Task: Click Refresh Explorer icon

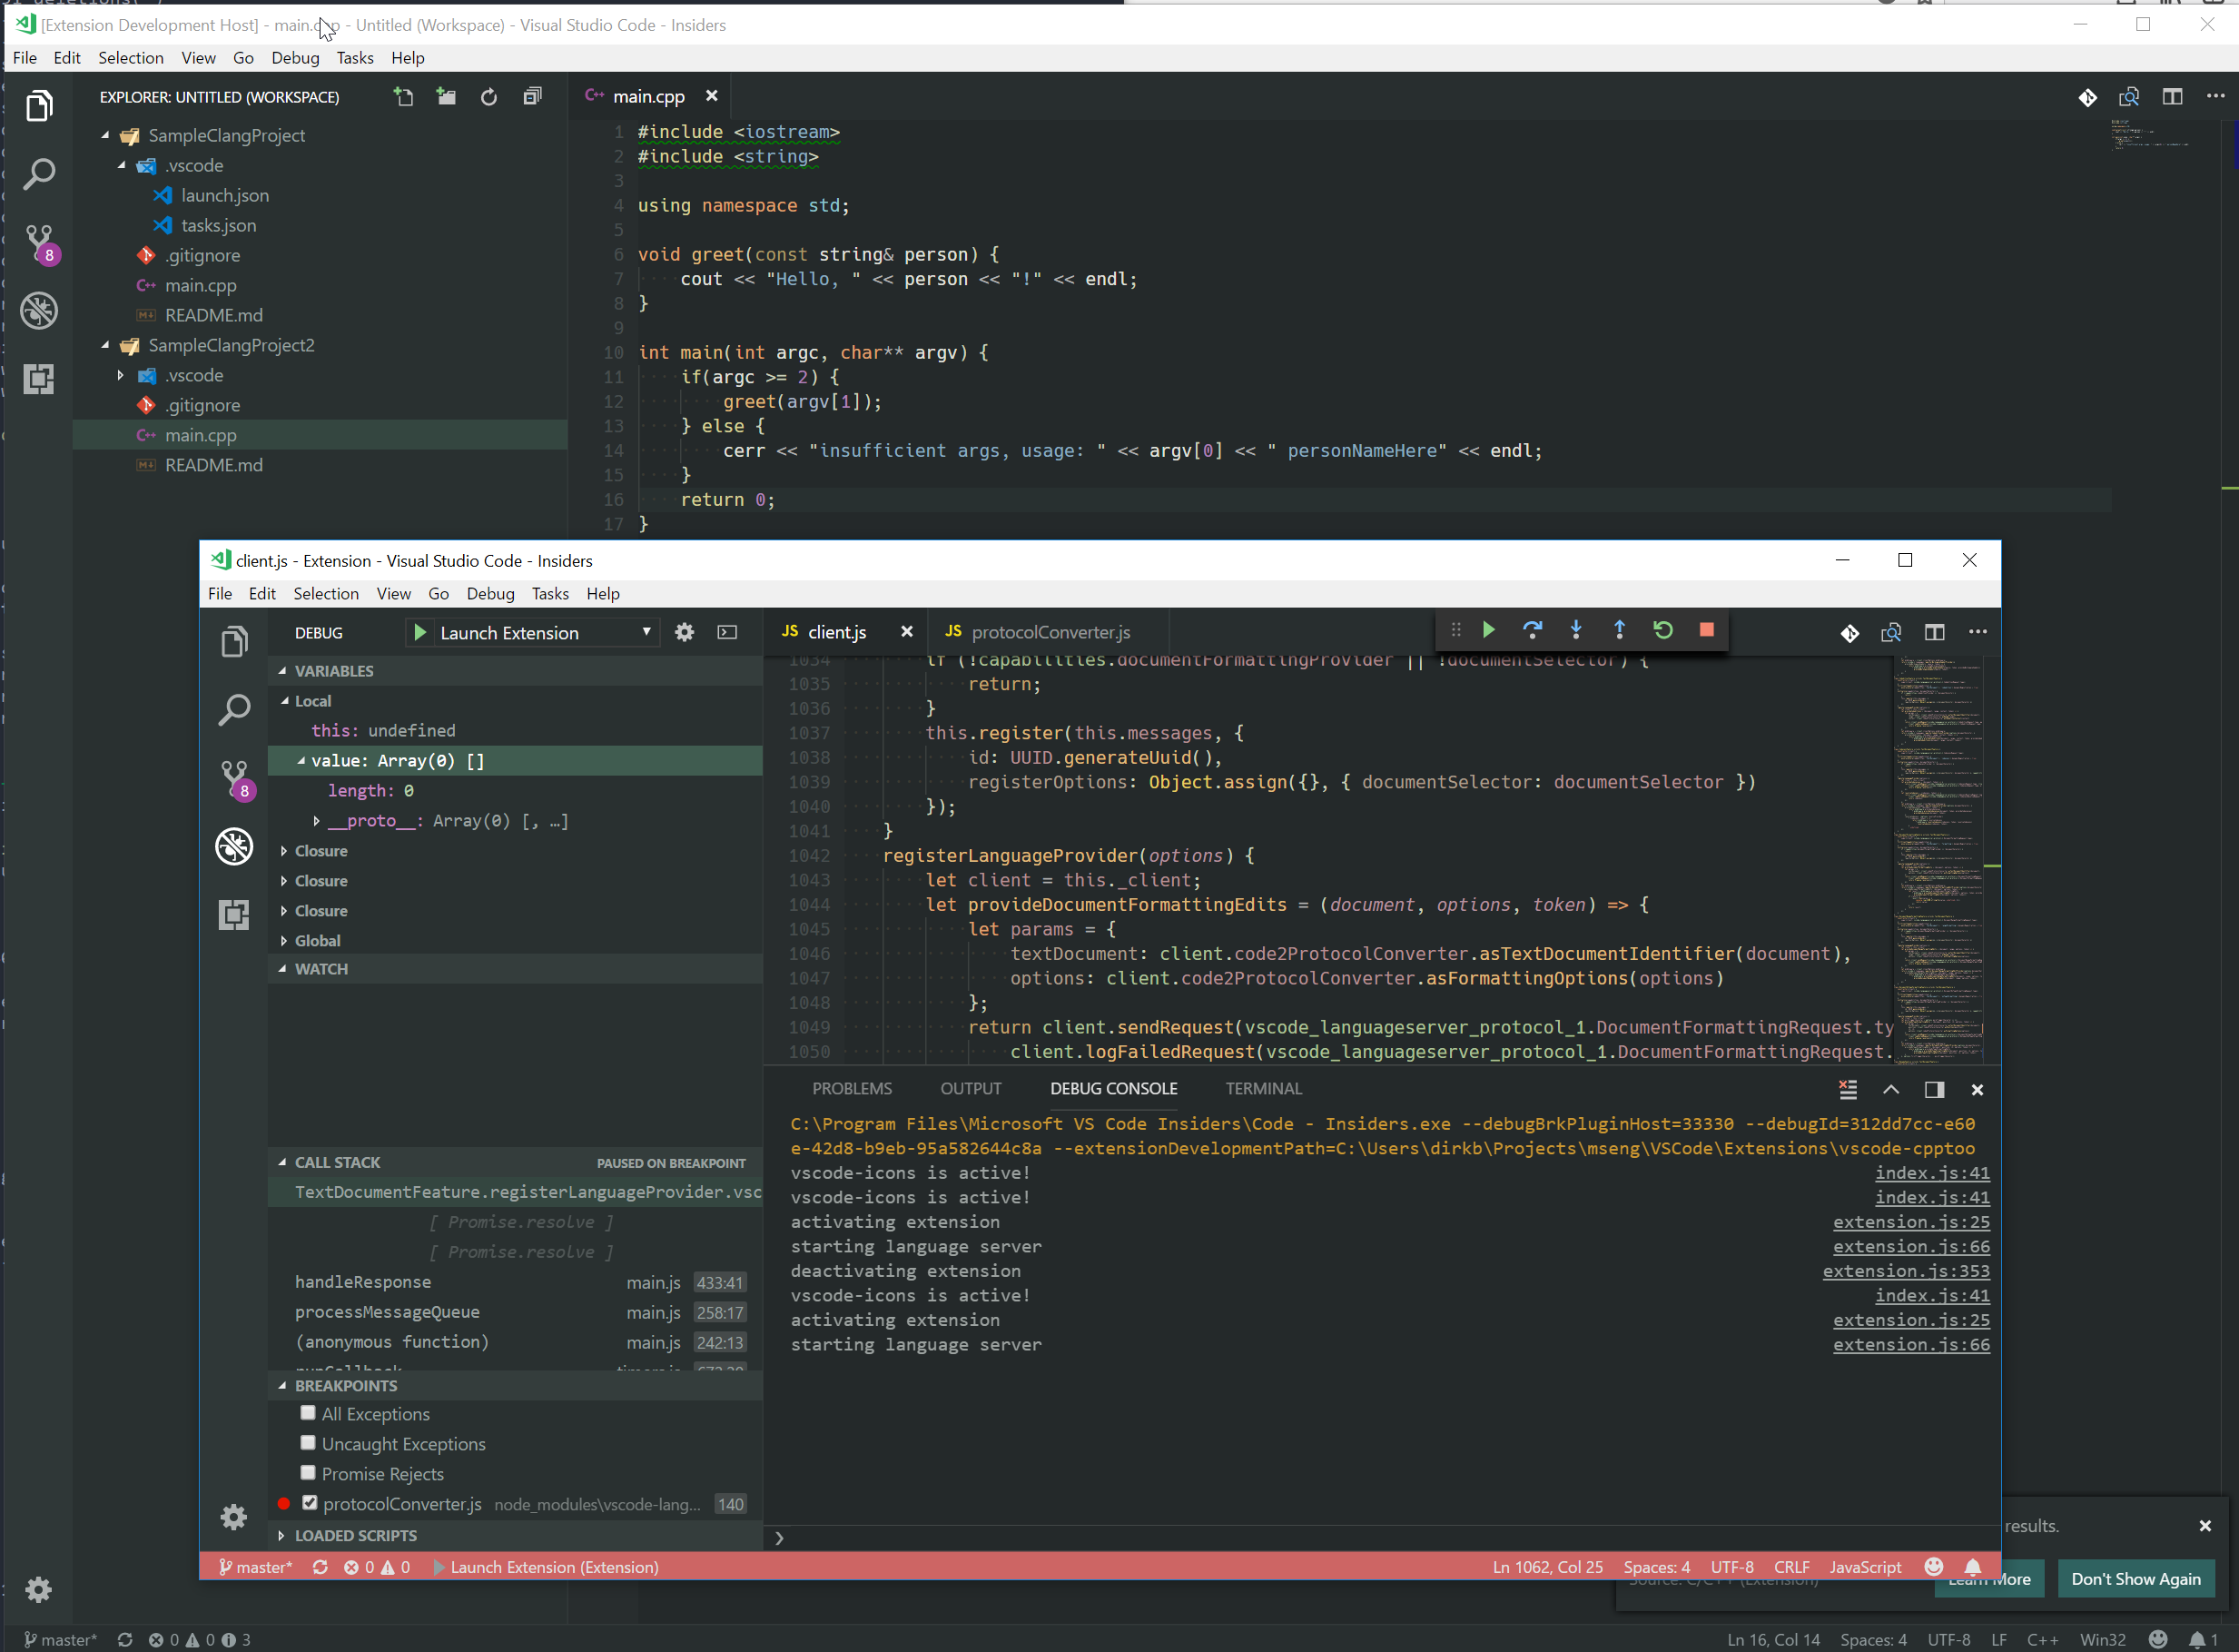Action: (488, 97)
